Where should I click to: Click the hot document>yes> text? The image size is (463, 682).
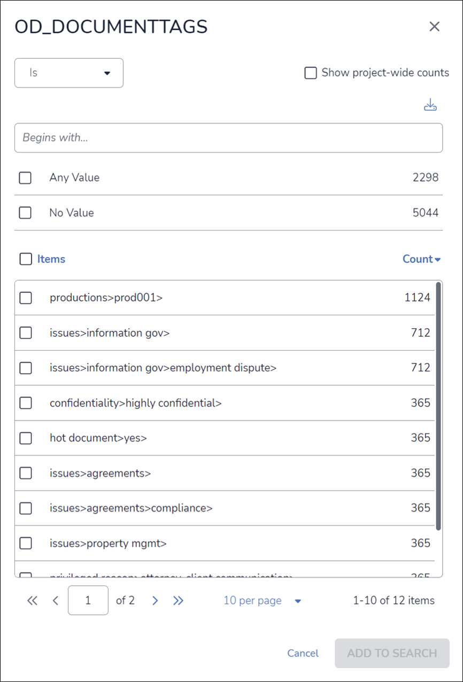98,438
